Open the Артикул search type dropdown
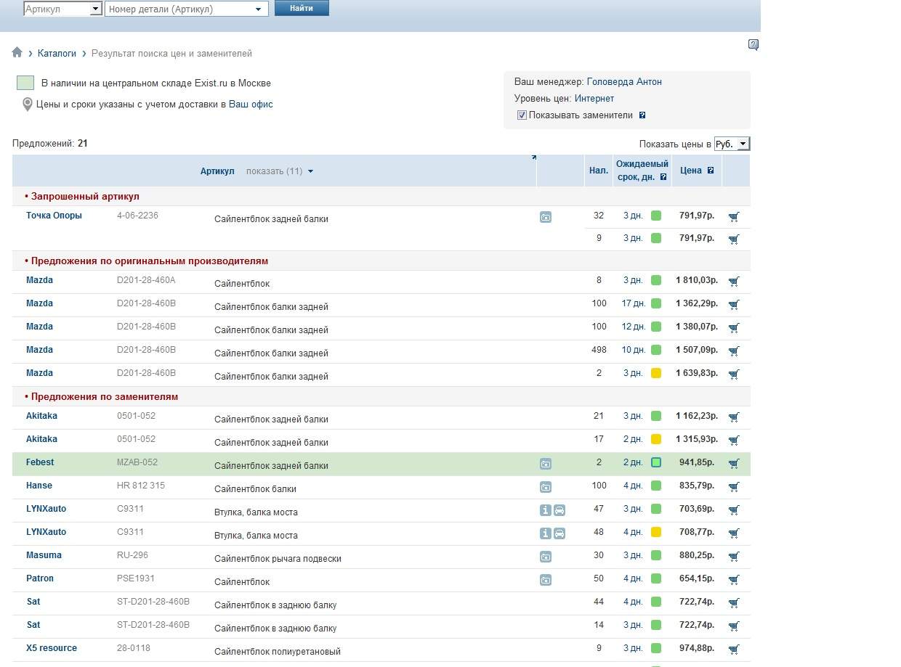The width and height of the screenshot is (901, 667). 96,9
